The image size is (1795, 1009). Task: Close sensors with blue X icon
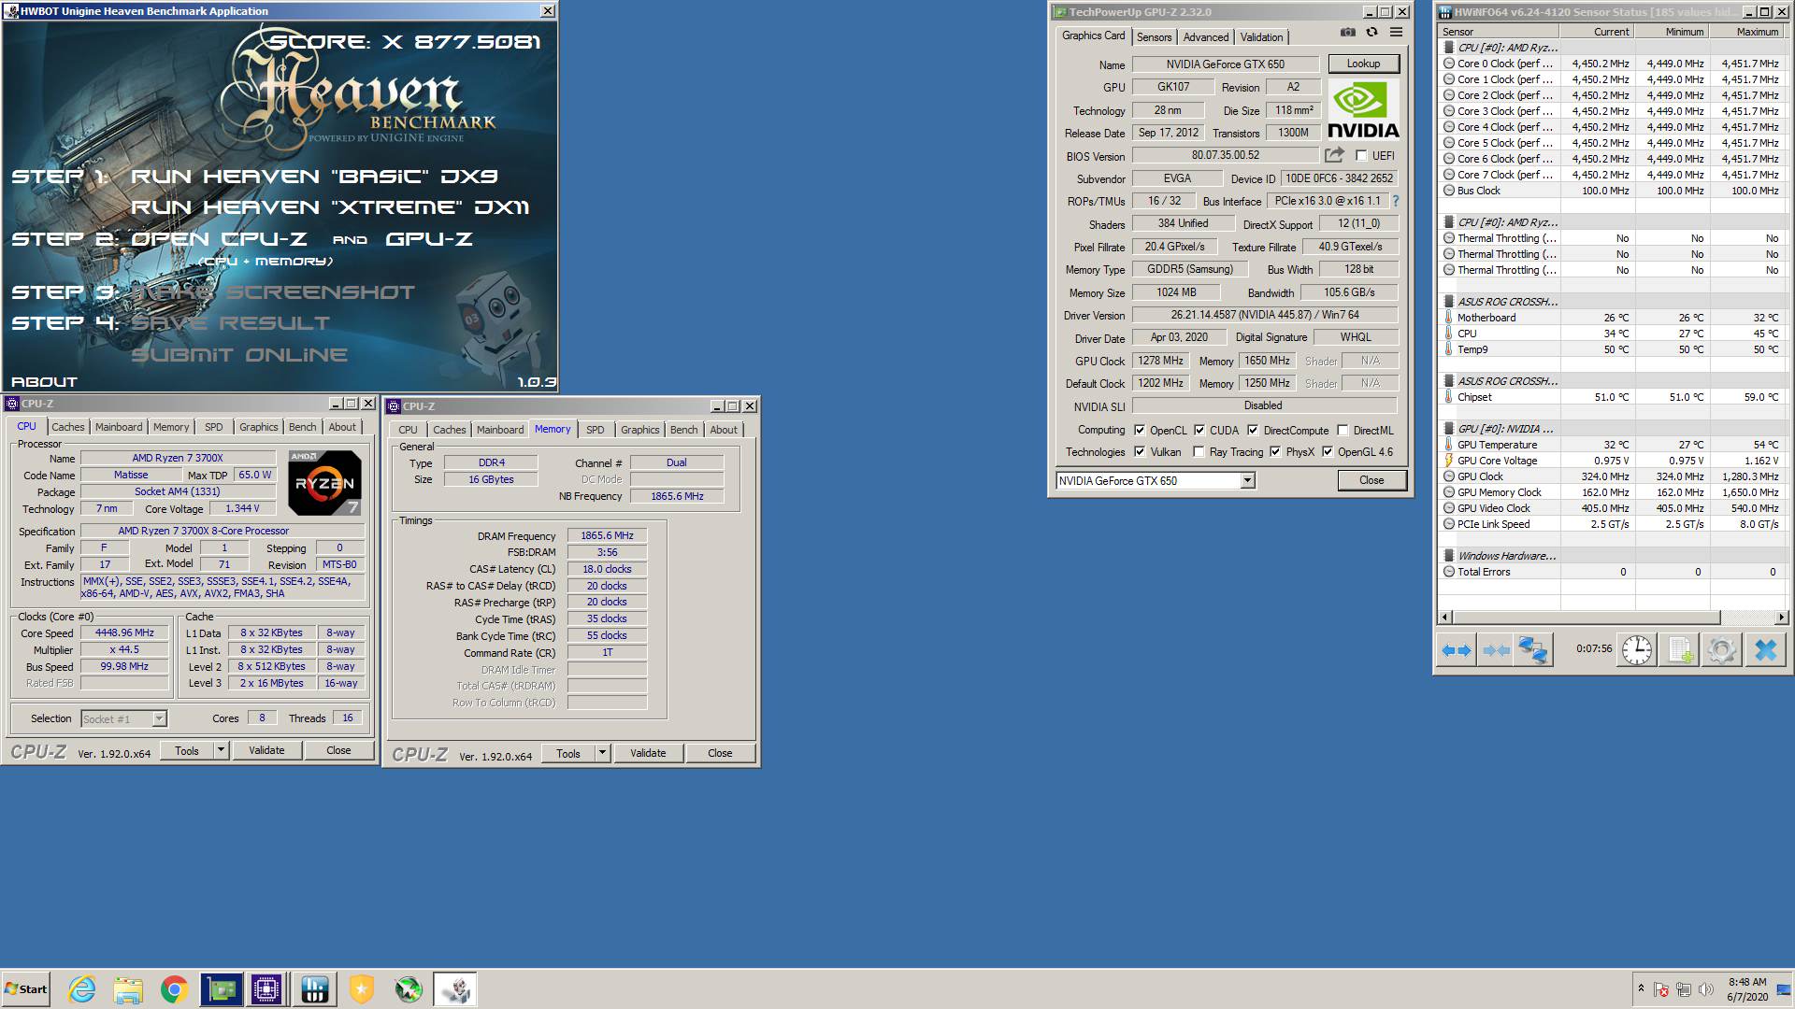point(1765,650)
